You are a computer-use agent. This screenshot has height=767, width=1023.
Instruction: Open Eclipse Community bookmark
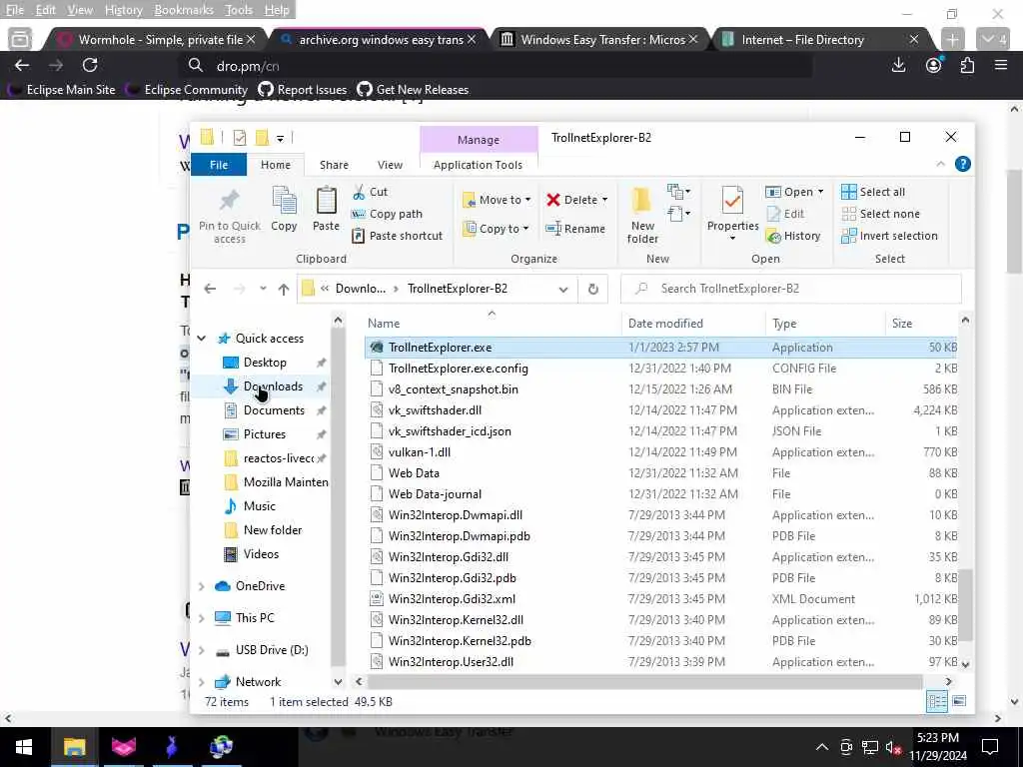pyautogui.click(x=187, y=90)
